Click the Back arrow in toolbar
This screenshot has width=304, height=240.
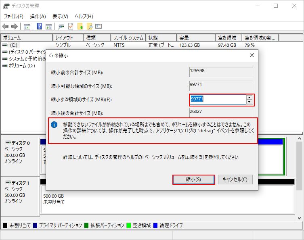5,27
